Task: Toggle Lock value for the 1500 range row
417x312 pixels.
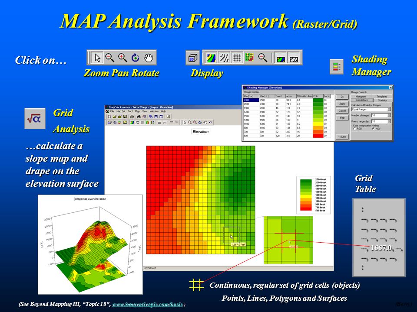Action: 327,116
